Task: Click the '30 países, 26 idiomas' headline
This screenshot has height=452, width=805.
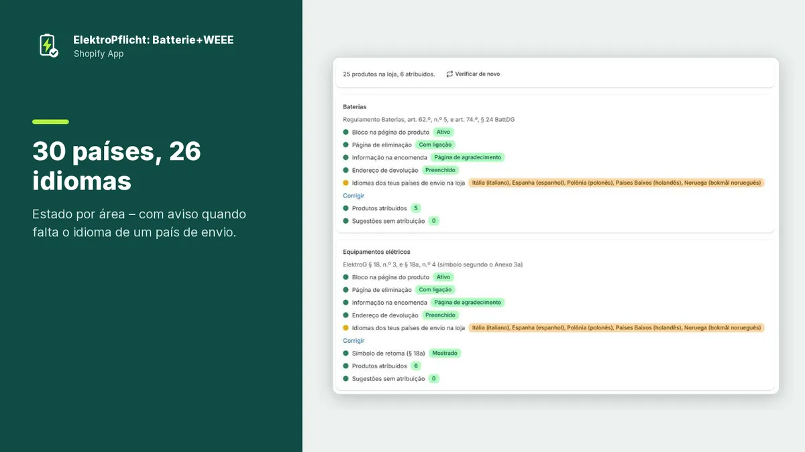Action: [x=117, y=166]
